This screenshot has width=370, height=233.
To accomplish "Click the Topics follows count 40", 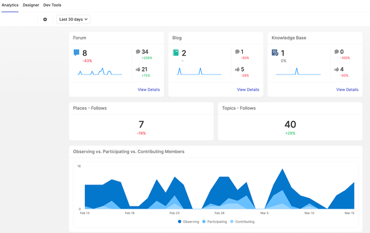I will 290,124.
